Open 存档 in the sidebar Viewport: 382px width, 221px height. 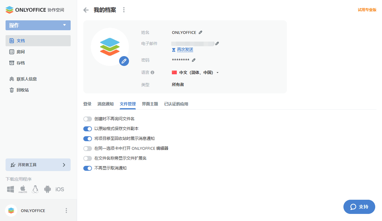[38, 63]
